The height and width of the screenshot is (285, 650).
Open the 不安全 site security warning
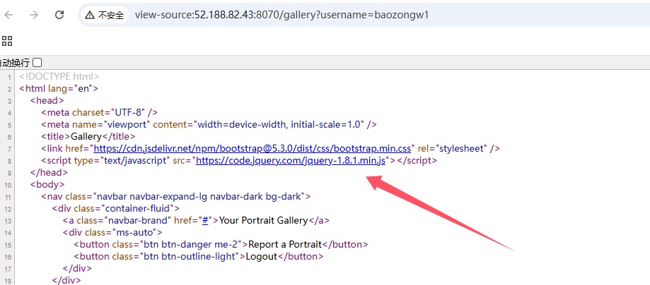tap(105, 15)
